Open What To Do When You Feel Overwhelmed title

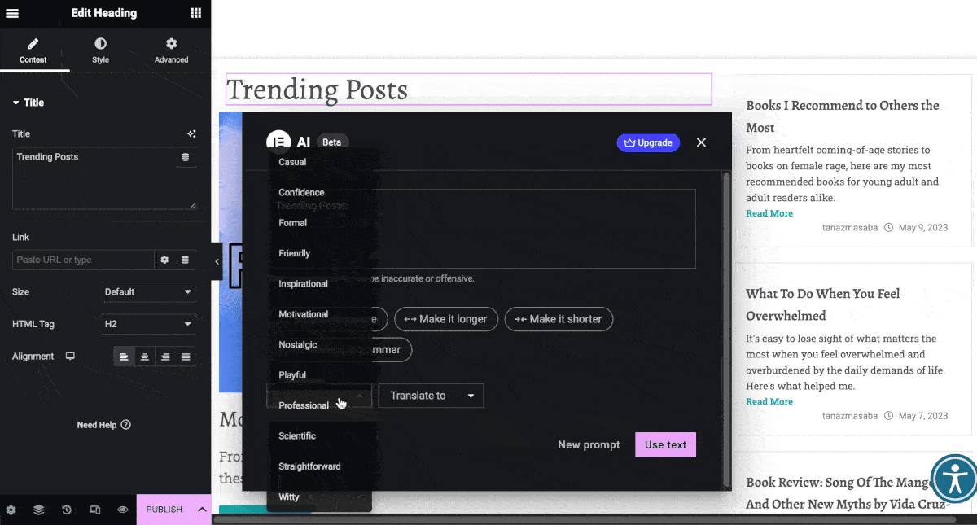[x=823, y=304]
